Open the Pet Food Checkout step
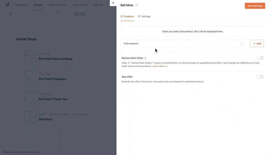The width and height of the screenshot is (270, 155). (x=52, y=79)
